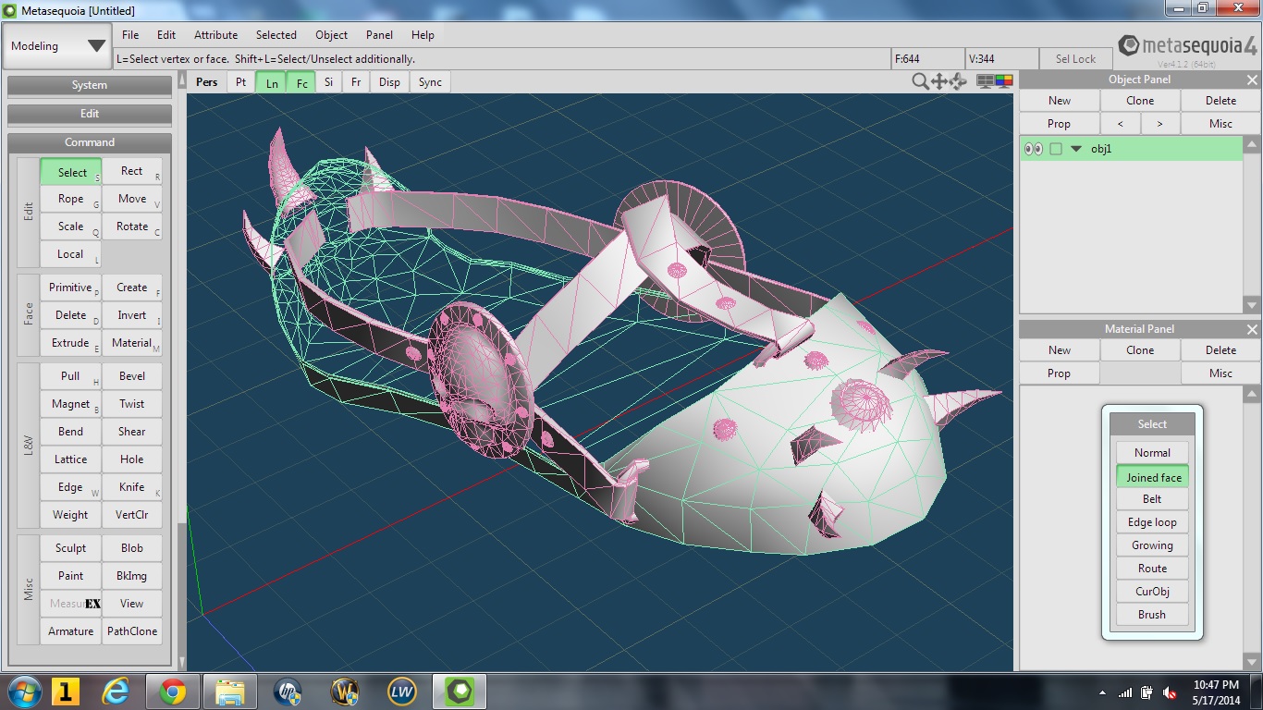Screen dimensions: 1263x710
Task: Choose the Armature command
Action: click(70, 631)
